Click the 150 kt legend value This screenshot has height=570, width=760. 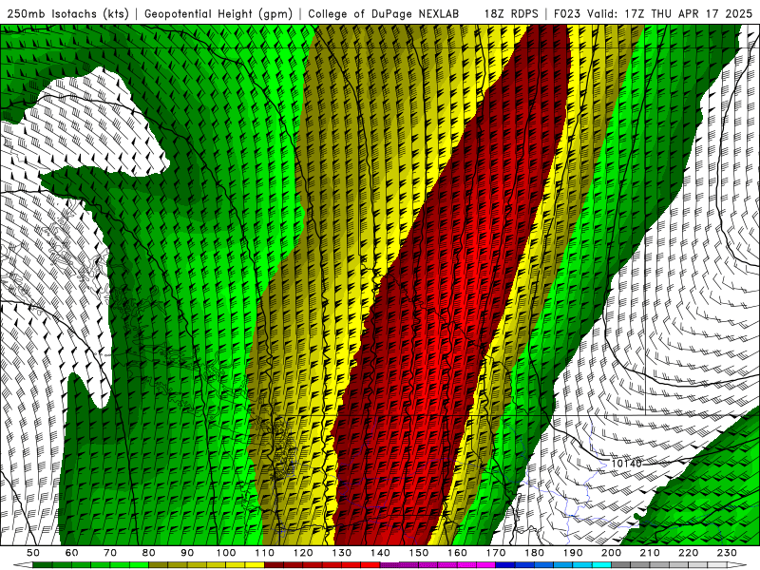[x=419, y=553]
